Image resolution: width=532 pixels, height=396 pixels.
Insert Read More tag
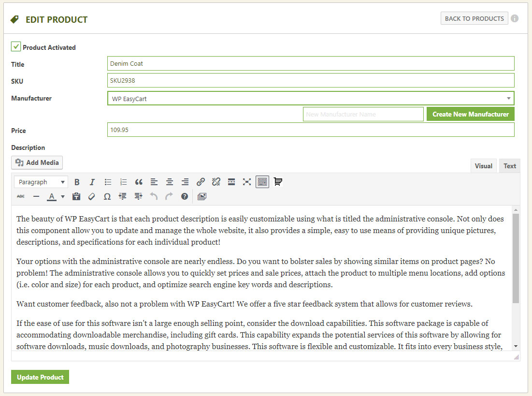point(231,182)
